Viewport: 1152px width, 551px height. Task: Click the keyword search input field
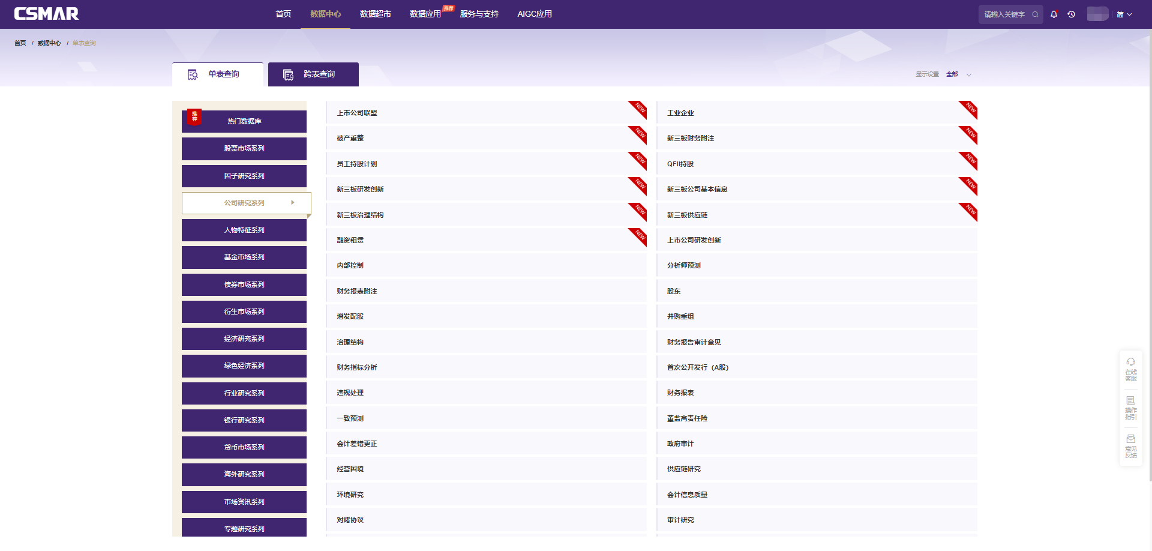pyautogui.click(x=1005, y=14)
